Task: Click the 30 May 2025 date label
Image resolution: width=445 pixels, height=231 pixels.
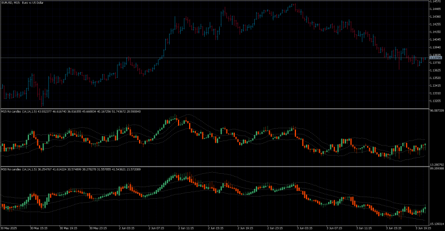Action: click(9, 228)
